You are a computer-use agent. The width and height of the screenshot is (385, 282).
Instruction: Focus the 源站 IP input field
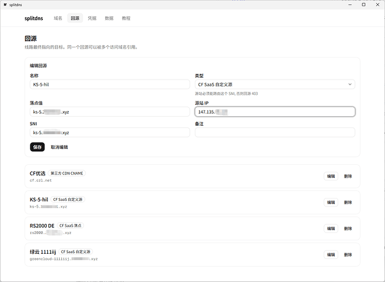tap(275, 112)
